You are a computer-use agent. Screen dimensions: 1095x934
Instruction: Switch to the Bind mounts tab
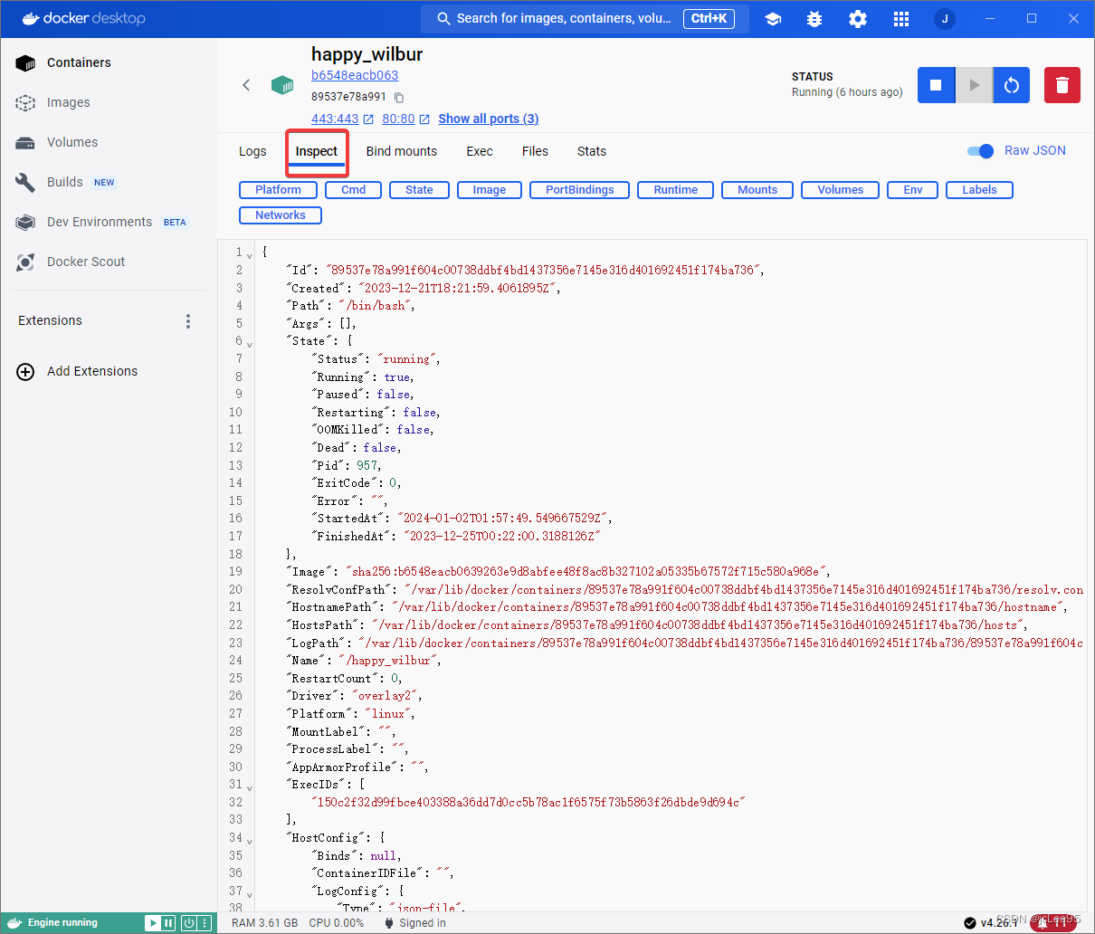point(402,151)
